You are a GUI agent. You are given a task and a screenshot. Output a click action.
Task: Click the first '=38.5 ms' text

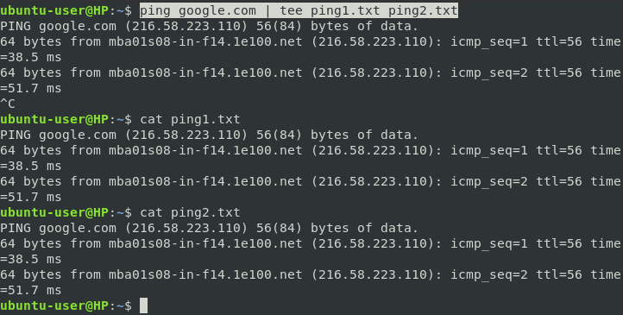click(31, 58)
